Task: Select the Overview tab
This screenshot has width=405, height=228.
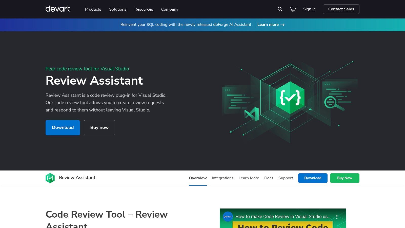Action: tap(198, 178)
